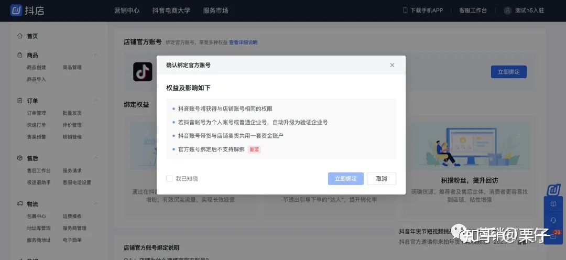
Task: Open 服务市场 in top navigation
Action: 215,10
